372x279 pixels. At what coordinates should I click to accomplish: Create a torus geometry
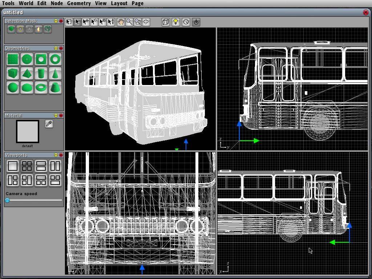coord(41,88)
